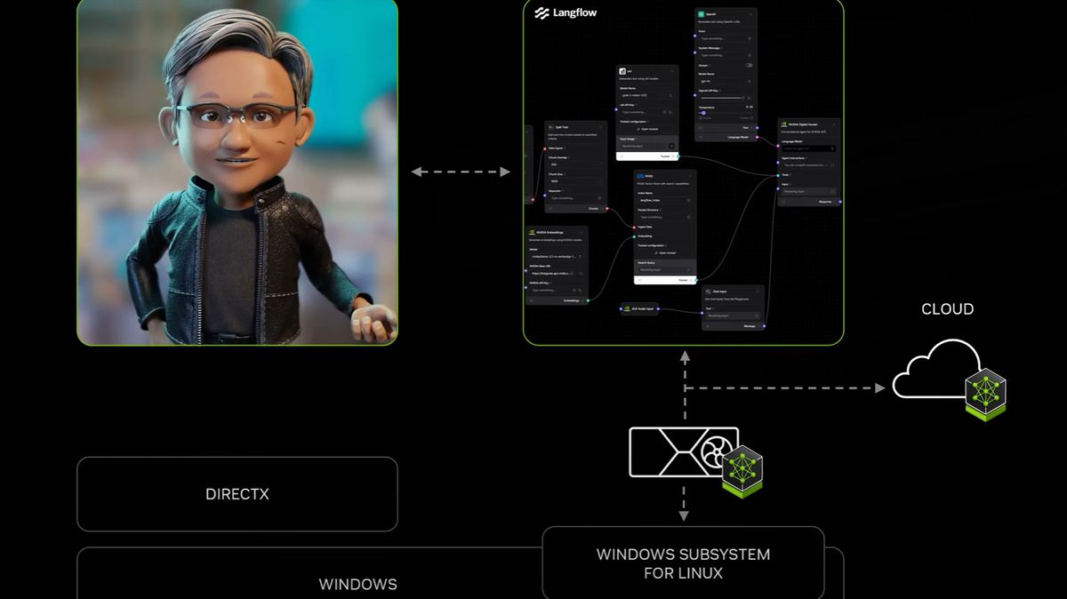Select the OpenAI node icon
1067x599 pixels.
coord(701,14)
